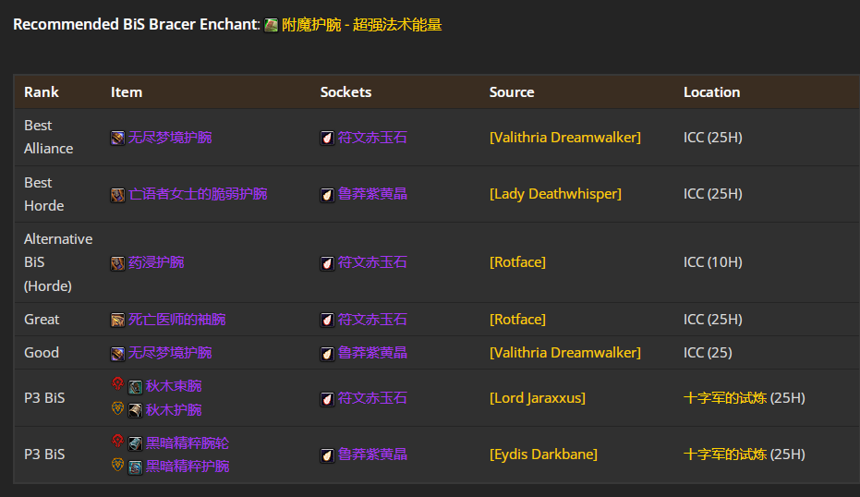This screenshot has height=497, width=860.
Task: Click the item icon next to 药浸护腕
Action: [x=118, y=263]
